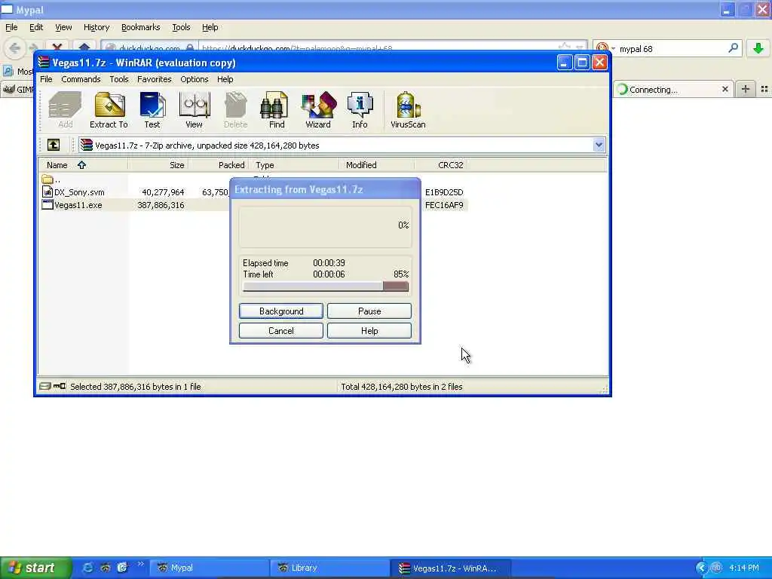Image resolution: width=772 pixels, height=579 pixels.
Task: Open the WinRAR File menu
Action: (46, 79)
